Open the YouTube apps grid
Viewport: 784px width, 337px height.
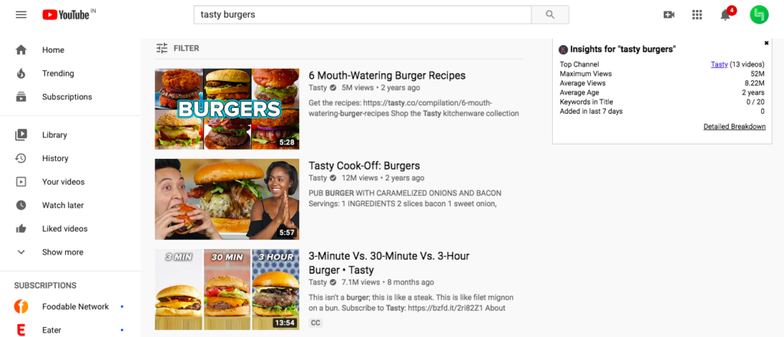(x=697, y=15)
